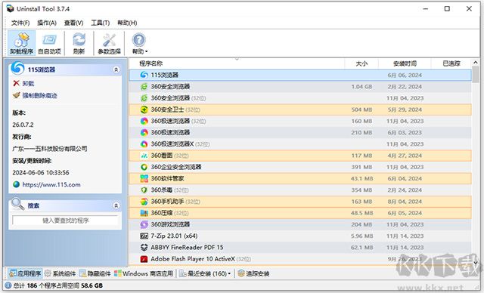This screenshot has height=293, width=484.
Task: Click the 刷新 refresh icon
Action: [x=79, y=43]
